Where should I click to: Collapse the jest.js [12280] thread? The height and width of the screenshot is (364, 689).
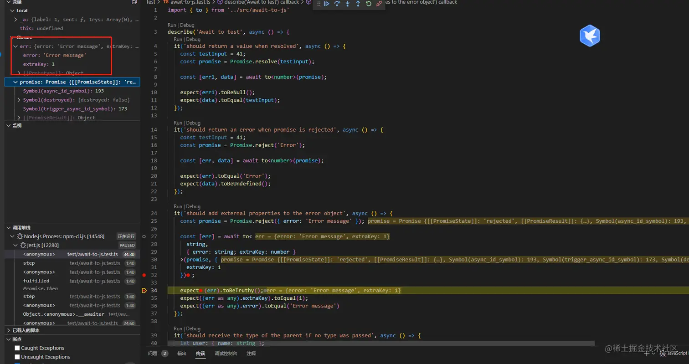pyautogui.click(x=16, y=245)
